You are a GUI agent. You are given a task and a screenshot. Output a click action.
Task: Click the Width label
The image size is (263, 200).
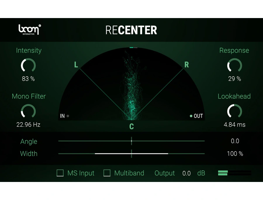[29, 153]
